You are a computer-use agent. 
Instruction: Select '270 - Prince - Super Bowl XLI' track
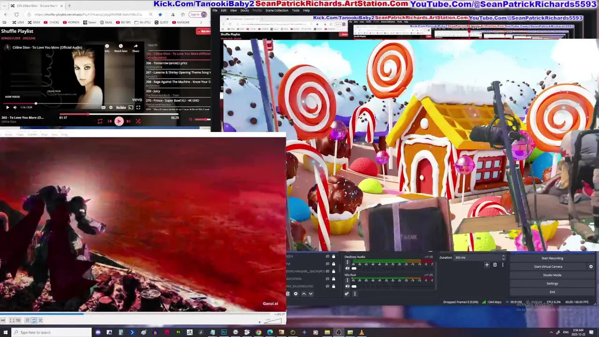coord(178,101)
